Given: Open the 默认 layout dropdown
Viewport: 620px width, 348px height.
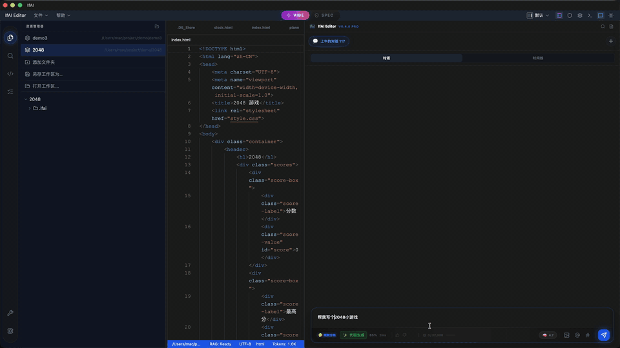Looking at the screenshot, I should (x=538, y=15).
